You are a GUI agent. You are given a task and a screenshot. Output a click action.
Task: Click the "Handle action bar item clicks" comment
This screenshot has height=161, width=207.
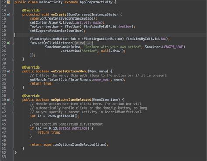(x=86, y=104)
